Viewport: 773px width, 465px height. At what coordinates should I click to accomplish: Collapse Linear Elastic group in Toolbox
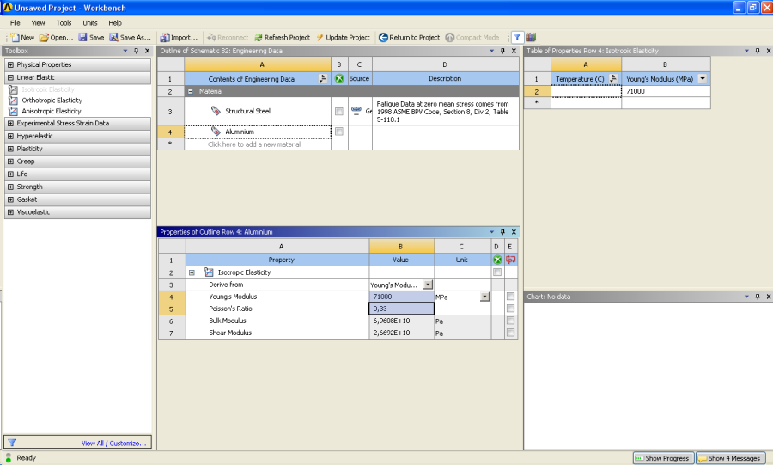[10, 77]
